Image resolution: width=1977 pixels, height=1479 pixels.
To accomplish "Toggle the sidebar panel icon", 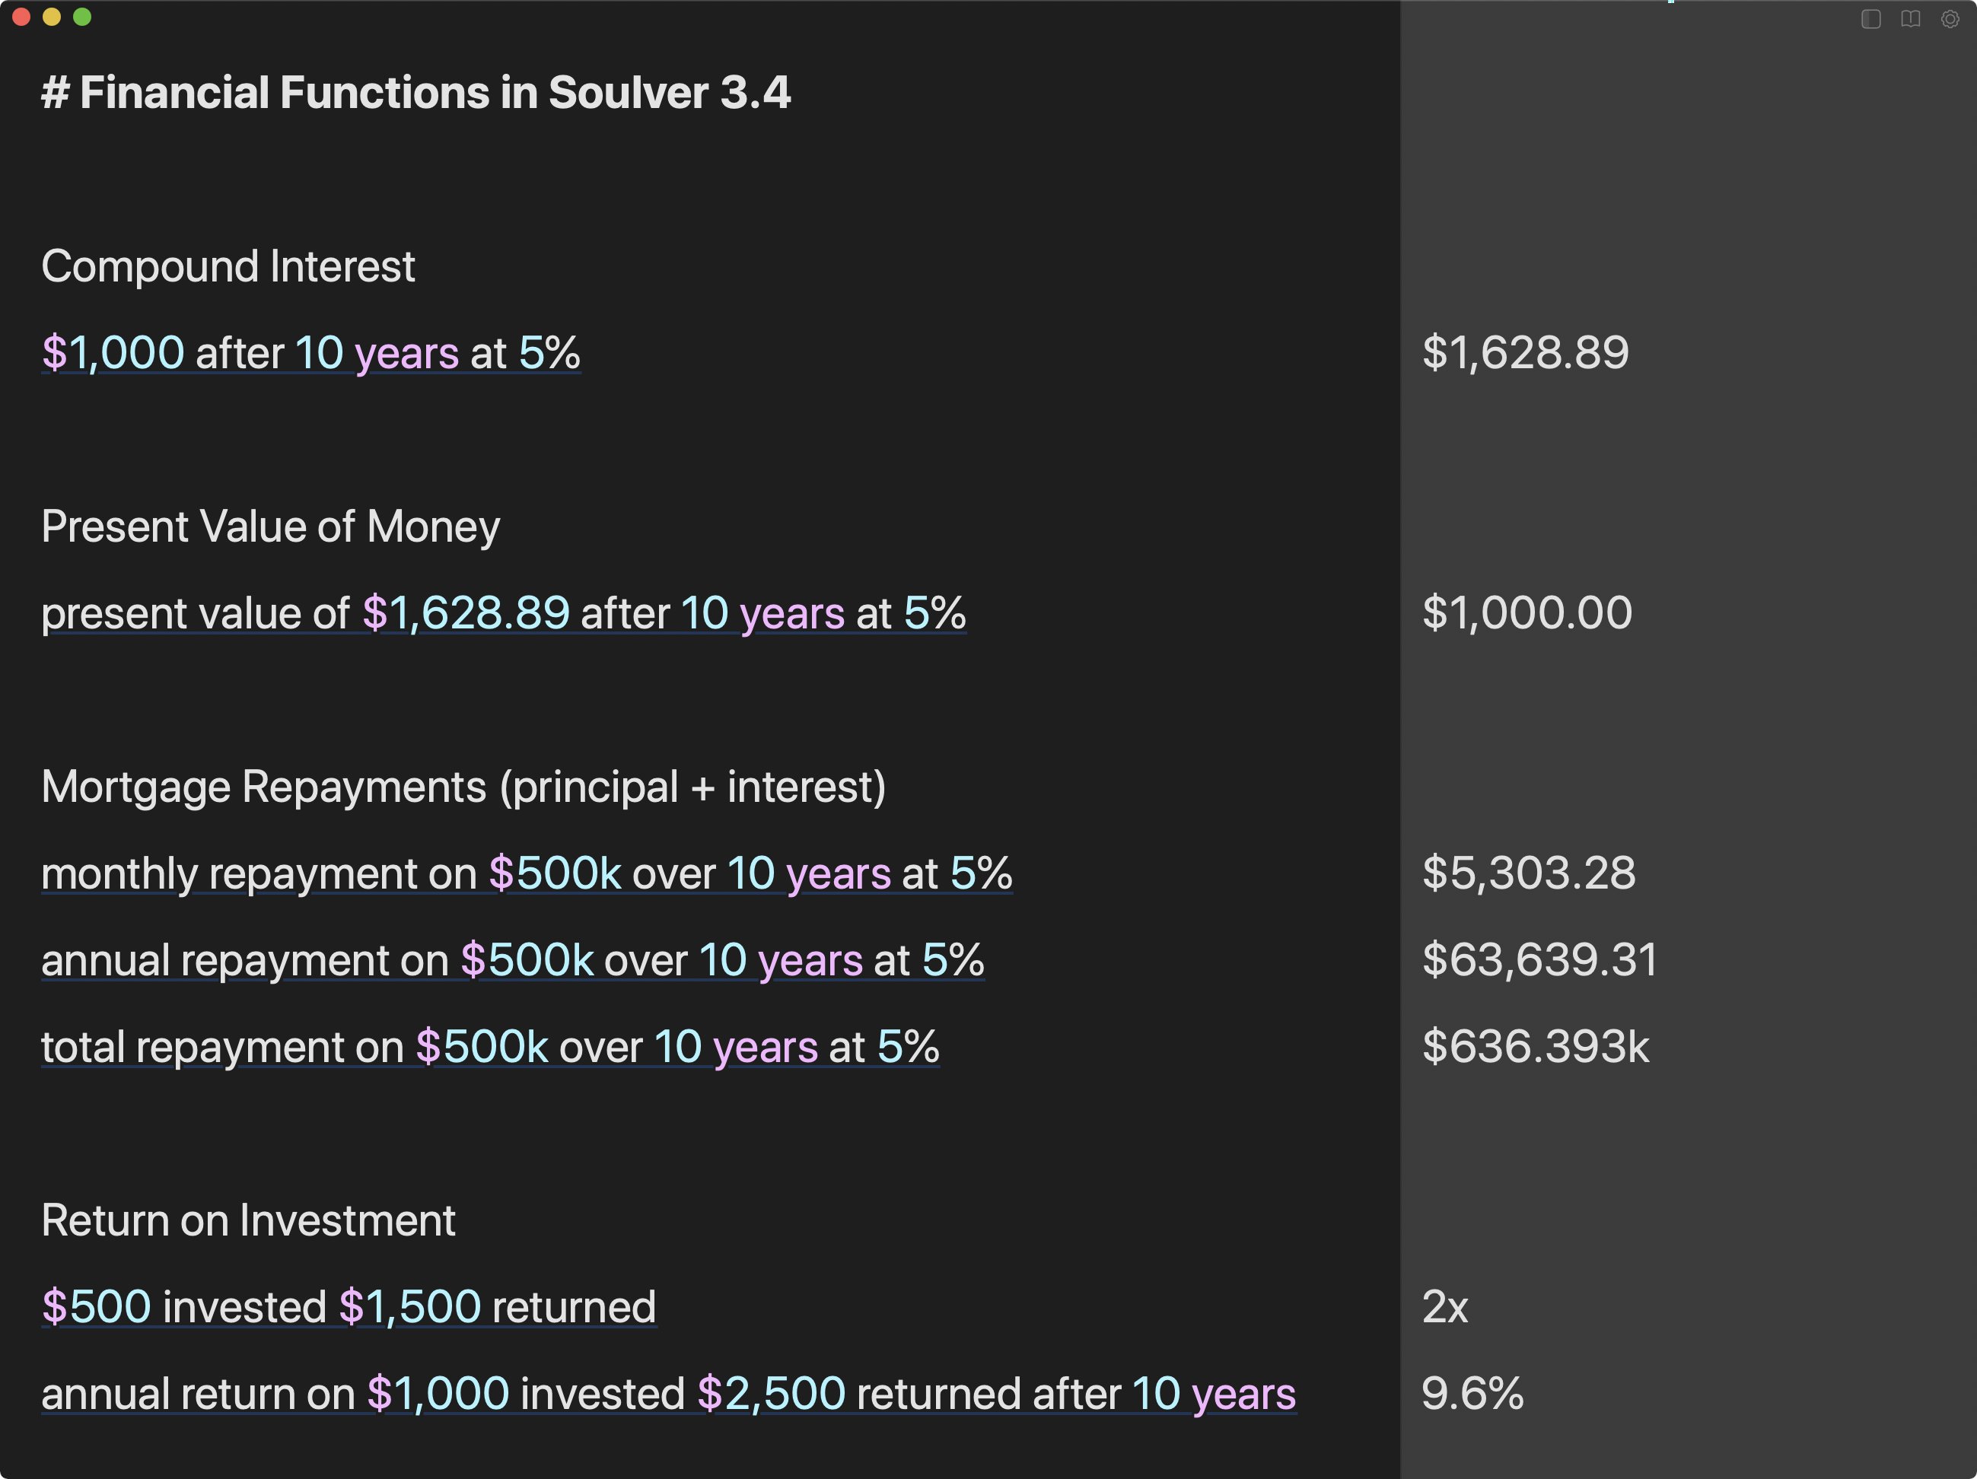I will pos(1870,19).
